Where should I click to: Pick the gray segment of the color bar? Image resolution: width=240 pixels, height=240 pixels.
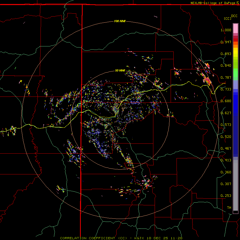tap(235, 185)
